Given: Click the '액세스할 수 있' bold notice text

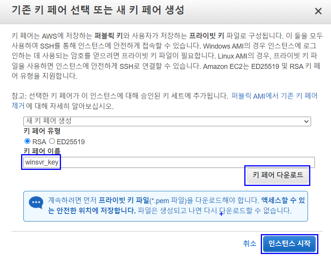Looking at the screenshot, I should 283,200.
